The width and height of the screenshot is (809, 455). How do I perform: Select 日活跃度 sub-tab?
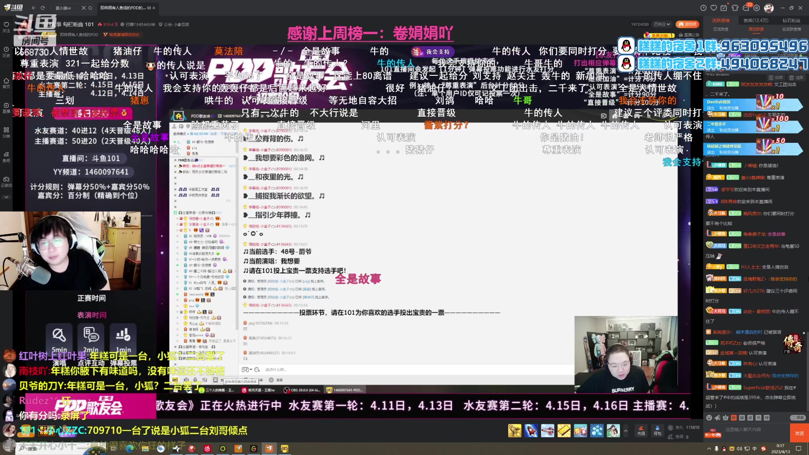tap(721, 29)
